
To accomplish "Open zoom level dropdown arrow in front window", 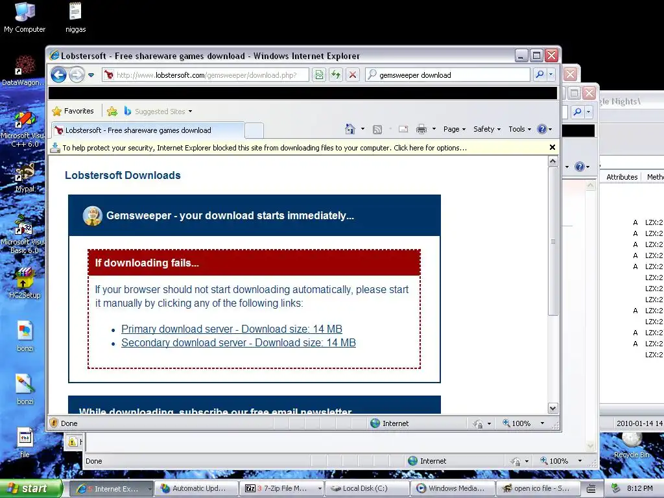I will point(543,423).
